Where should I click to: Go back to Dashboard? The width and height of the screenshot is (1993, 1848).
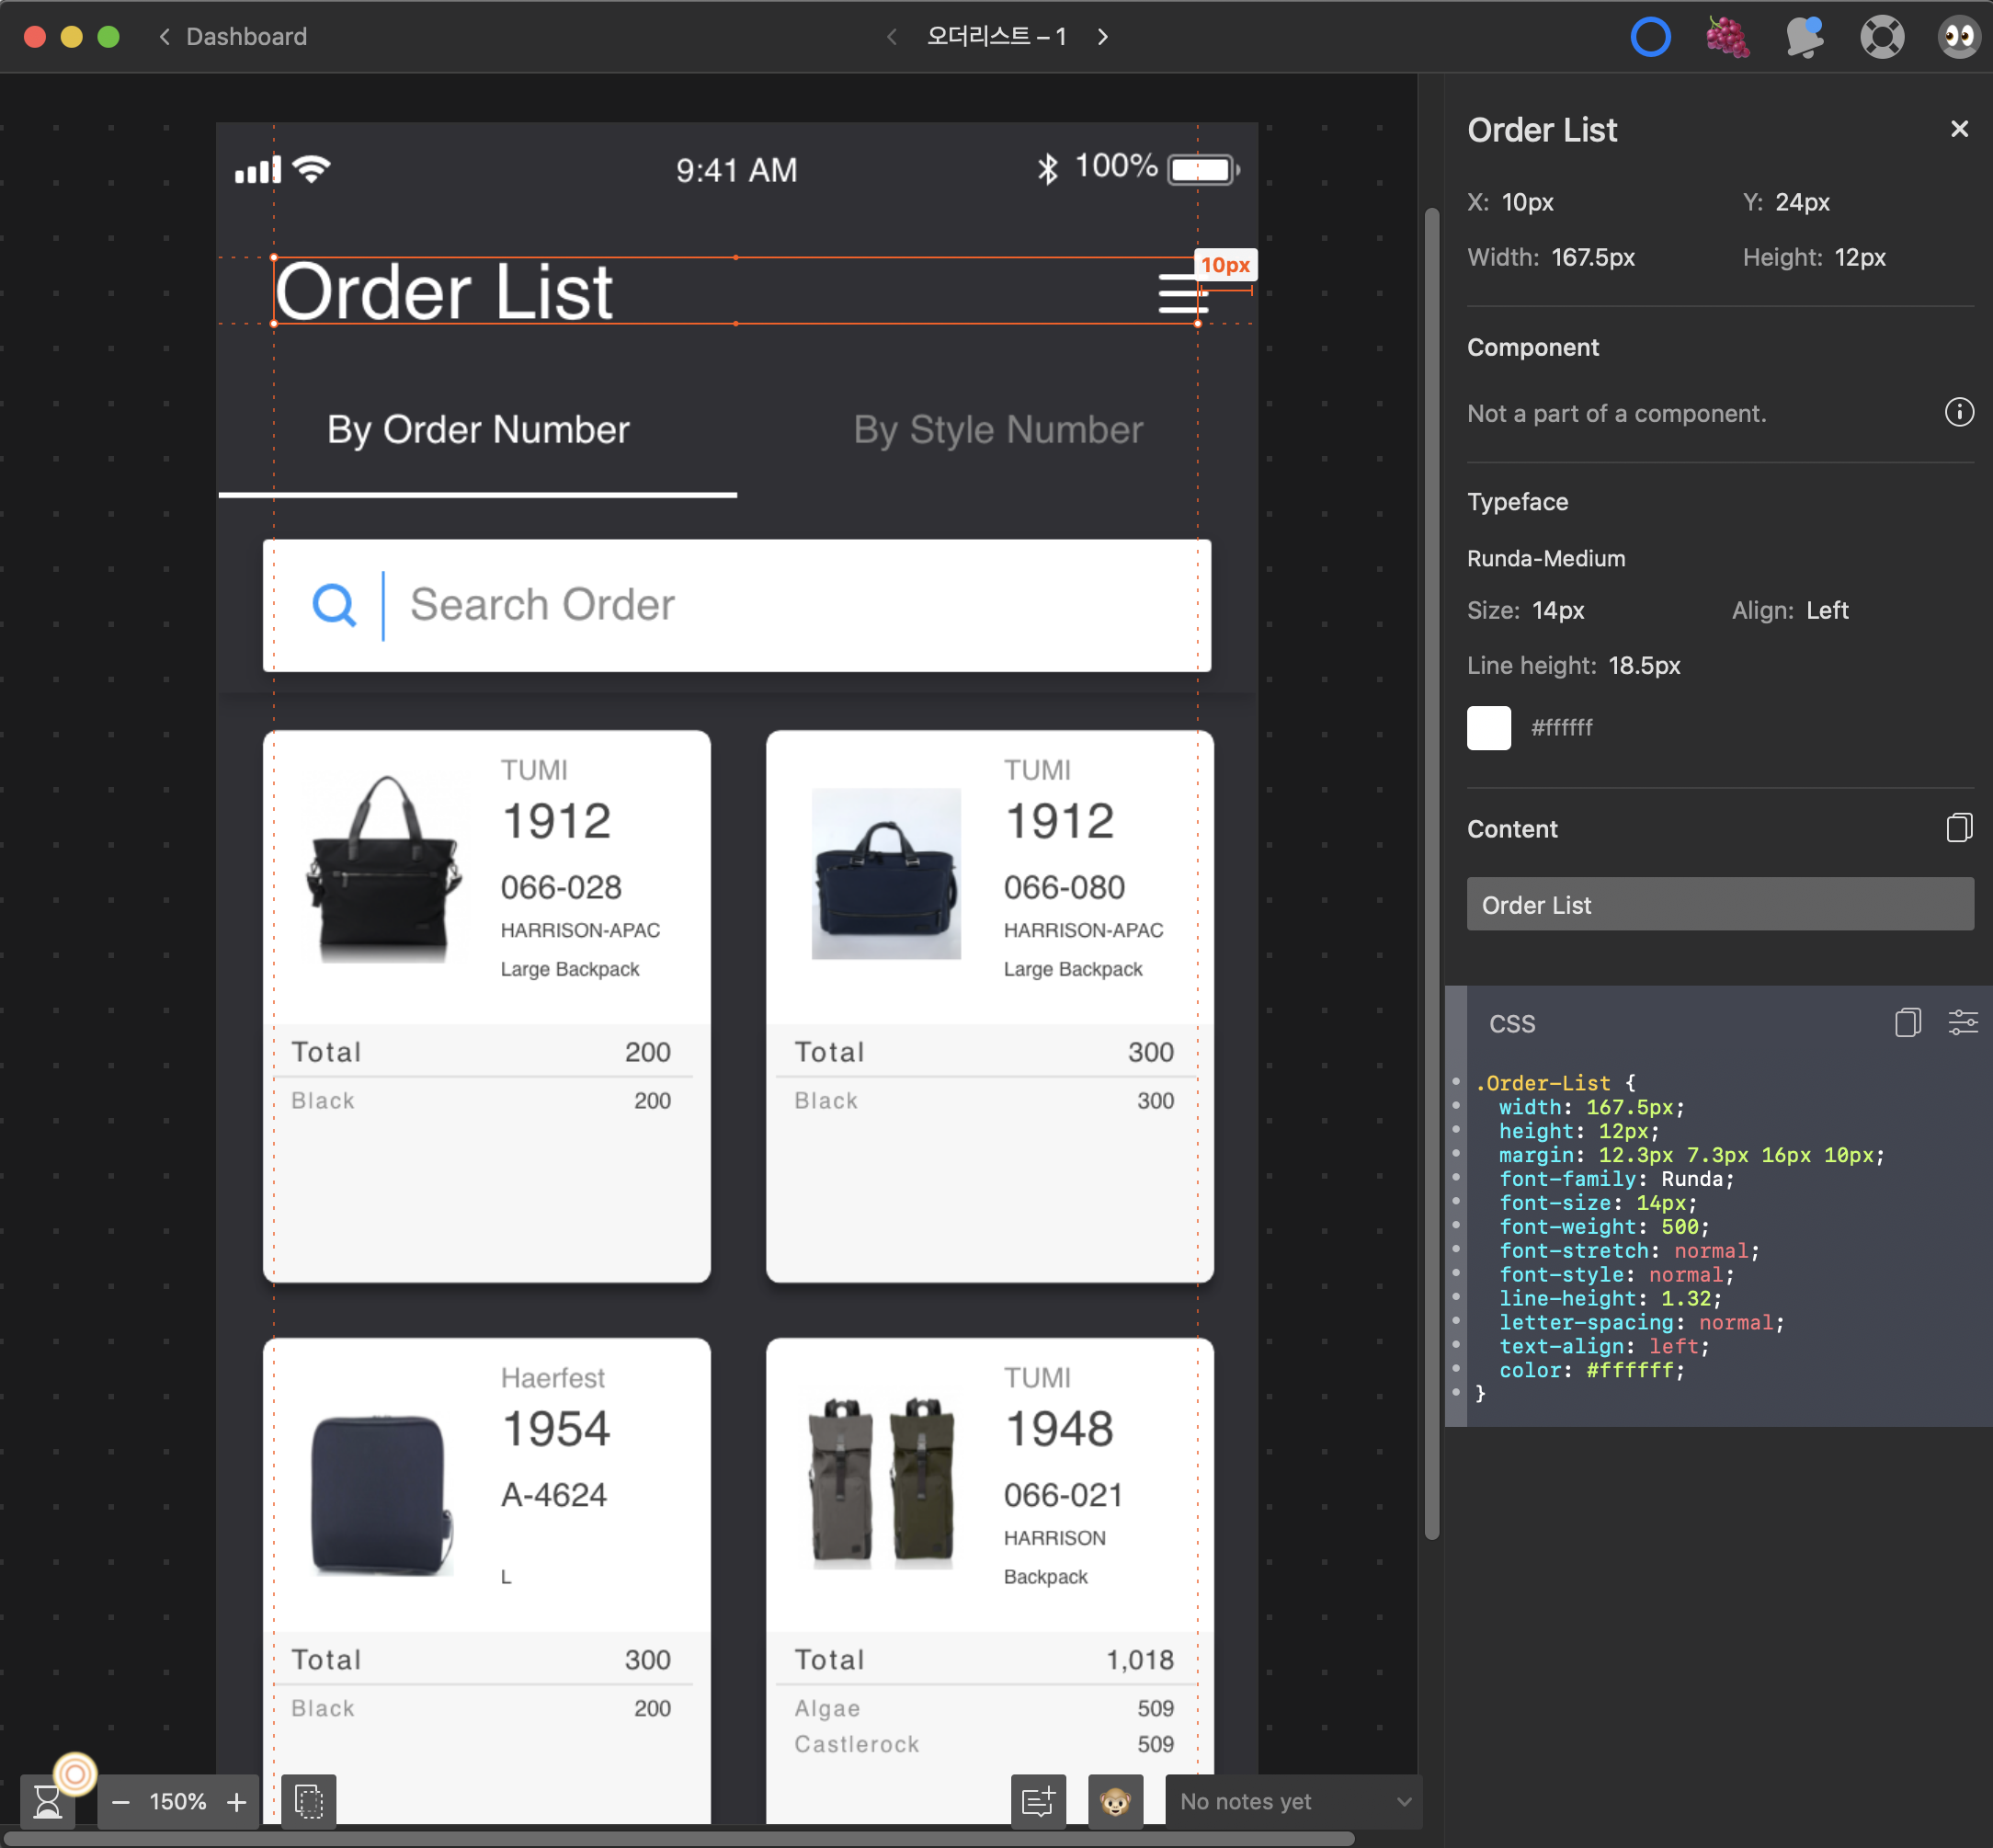[232, 37]
